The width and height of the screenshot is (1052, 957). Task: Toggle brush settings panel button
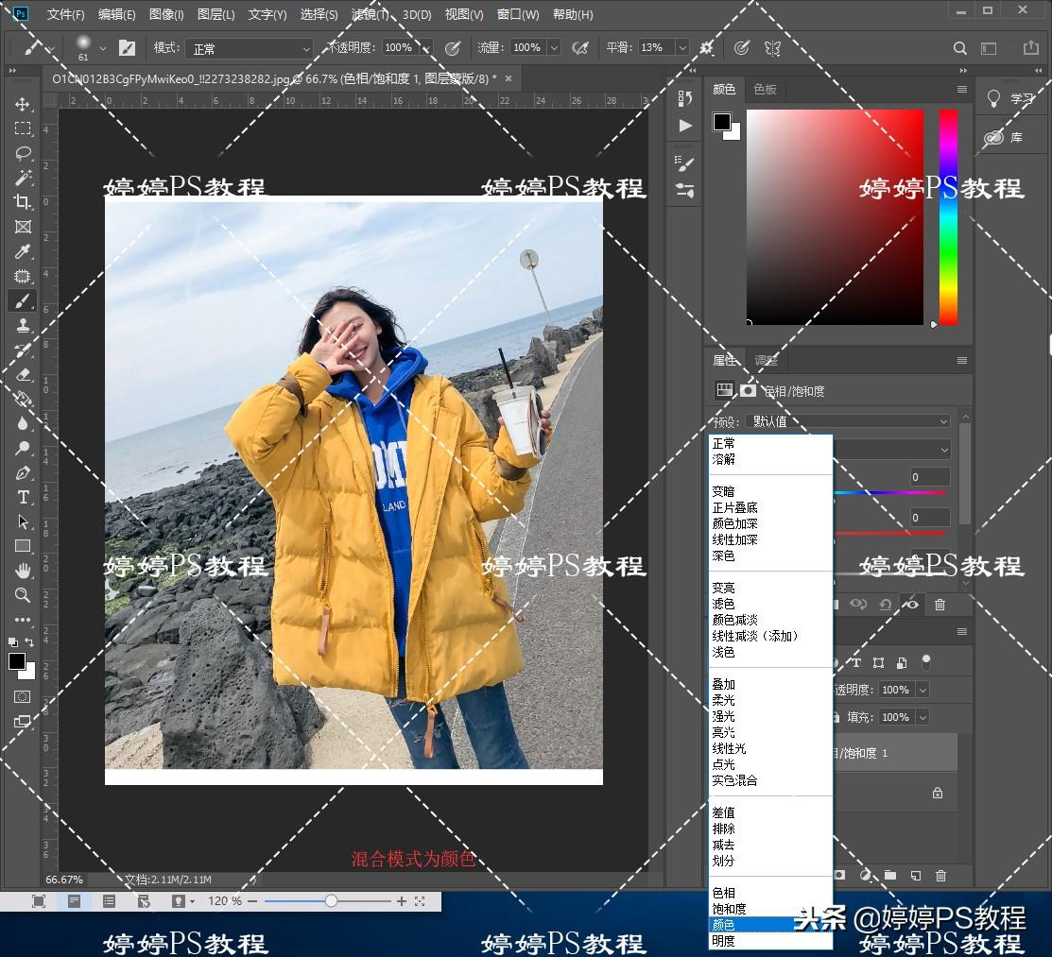click(127, 47)
